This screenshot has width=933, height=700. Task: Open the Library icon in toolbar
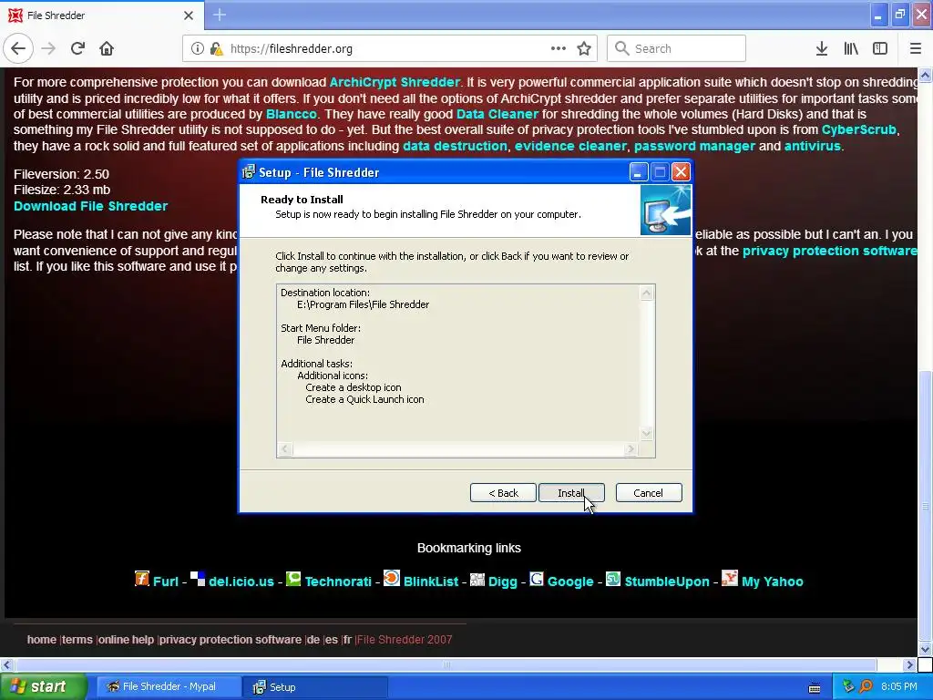pos(851,49)
